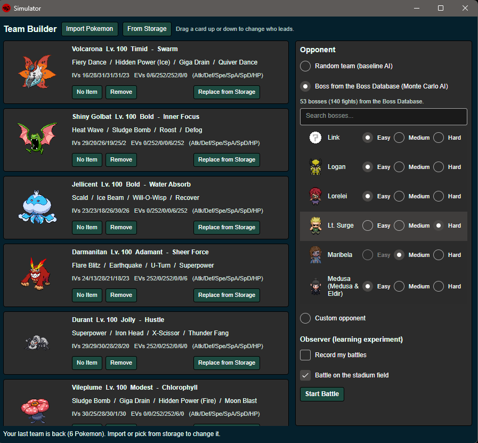Replace Durant from Storage
The width and height of the screenshot is (478, 443).
point(226,363)
